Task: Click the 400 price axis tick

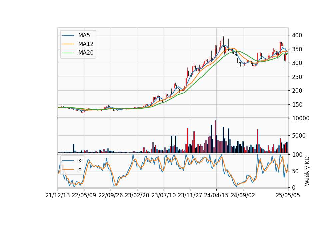Action: click(x=297, y=35)
